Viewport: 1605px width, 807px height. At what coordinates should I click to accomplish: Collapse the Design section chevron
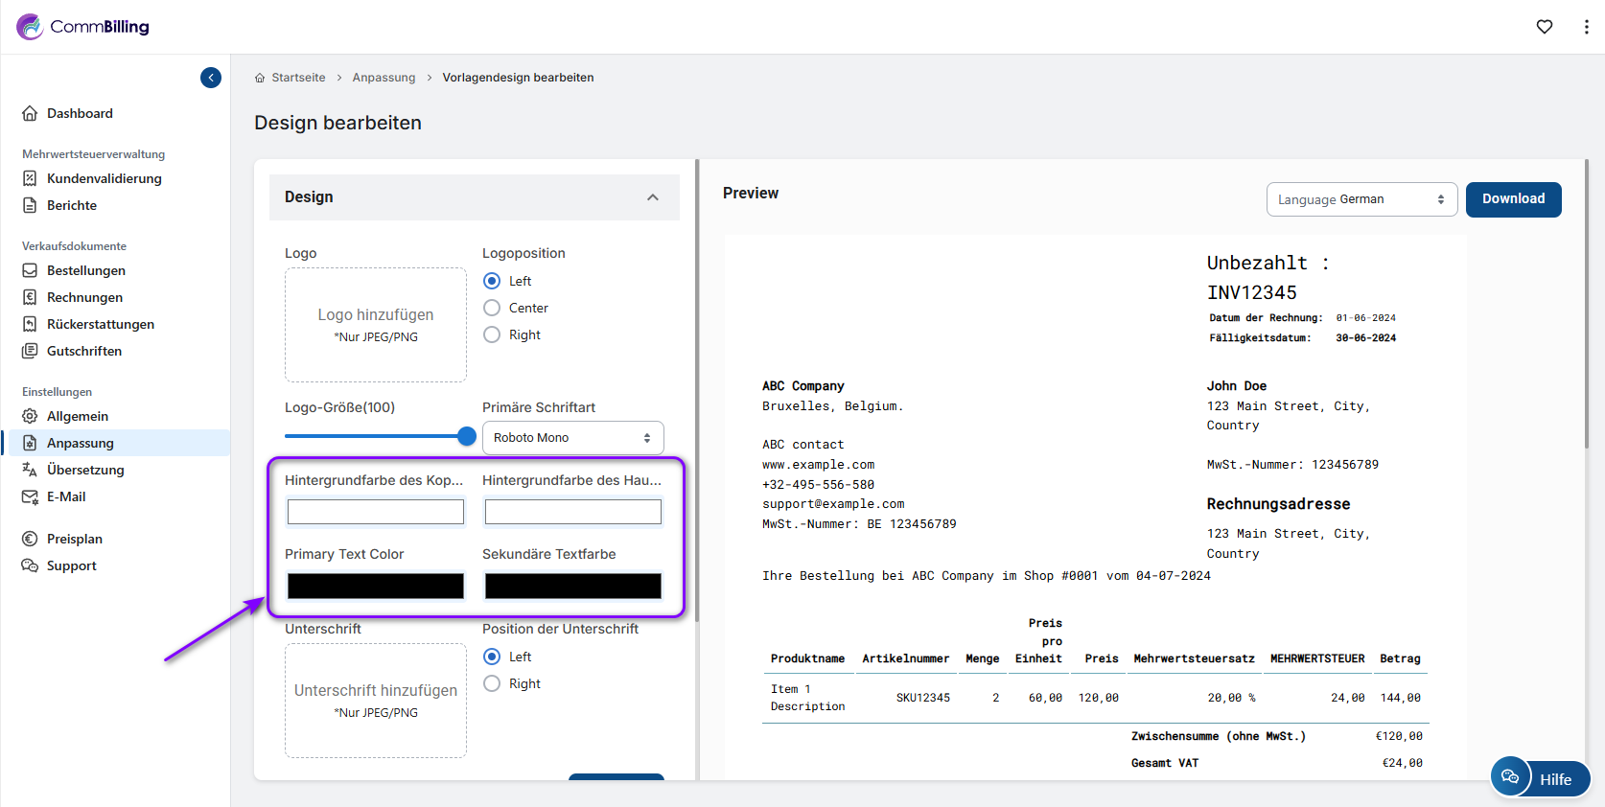[653, 197]
